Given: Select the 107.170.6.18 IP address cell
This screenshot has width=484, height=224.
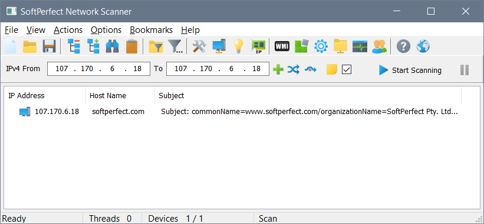Looking at the screenshot, I should coord(57,112).
